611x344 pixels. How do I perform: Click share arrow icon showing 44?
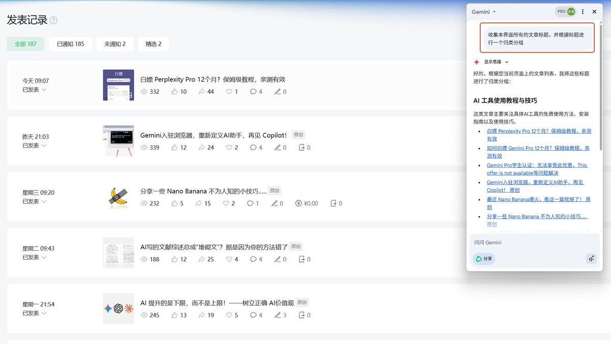tap(202, 92)
